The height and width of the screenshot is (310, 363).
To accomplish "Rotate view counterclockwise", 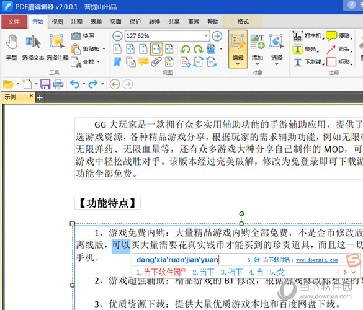I will (185, 49).
